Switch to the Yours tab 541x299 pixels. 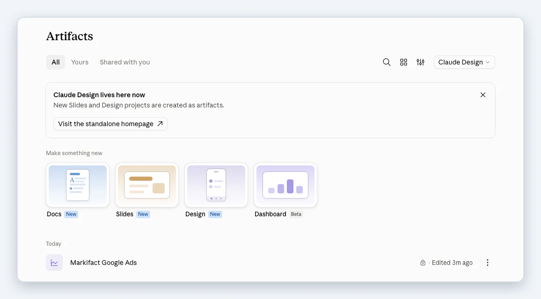(x=80, y=62)
